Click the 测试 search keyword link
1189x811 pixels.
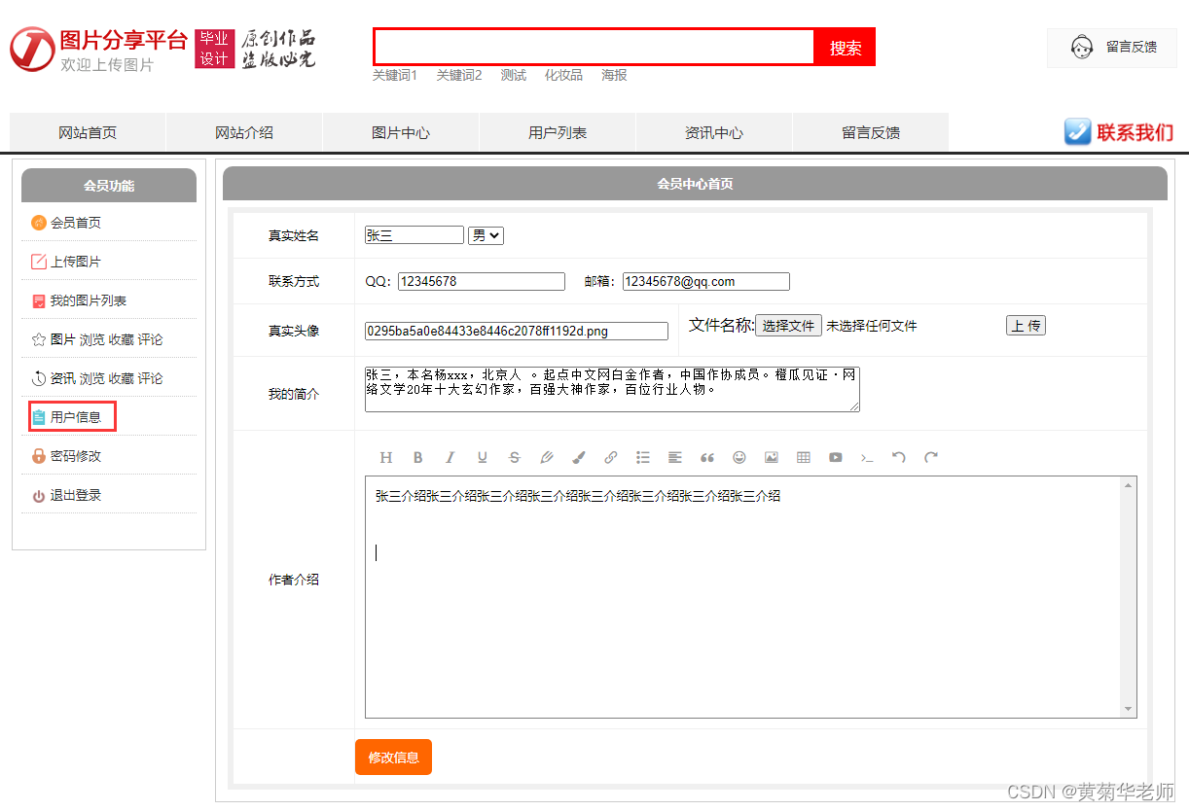coord(514,75)
